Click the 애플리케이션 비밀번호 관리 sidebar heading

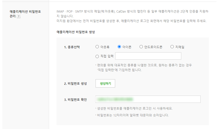(25, 14)
